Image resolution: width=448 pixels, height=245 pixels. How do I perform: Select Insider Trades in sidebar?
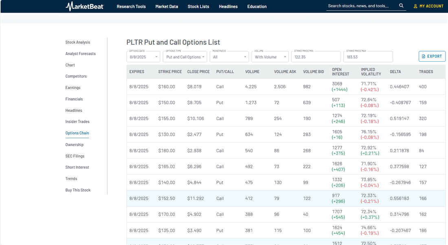coord(77,121)
